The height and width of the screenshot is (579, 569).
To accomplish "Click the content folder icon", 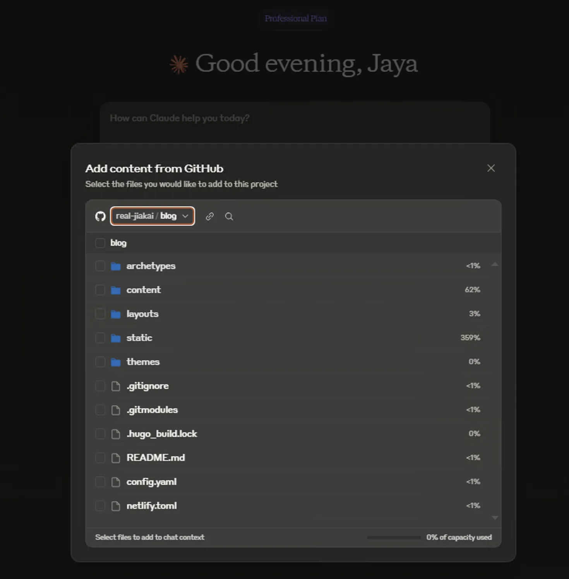I will [116, 290].
